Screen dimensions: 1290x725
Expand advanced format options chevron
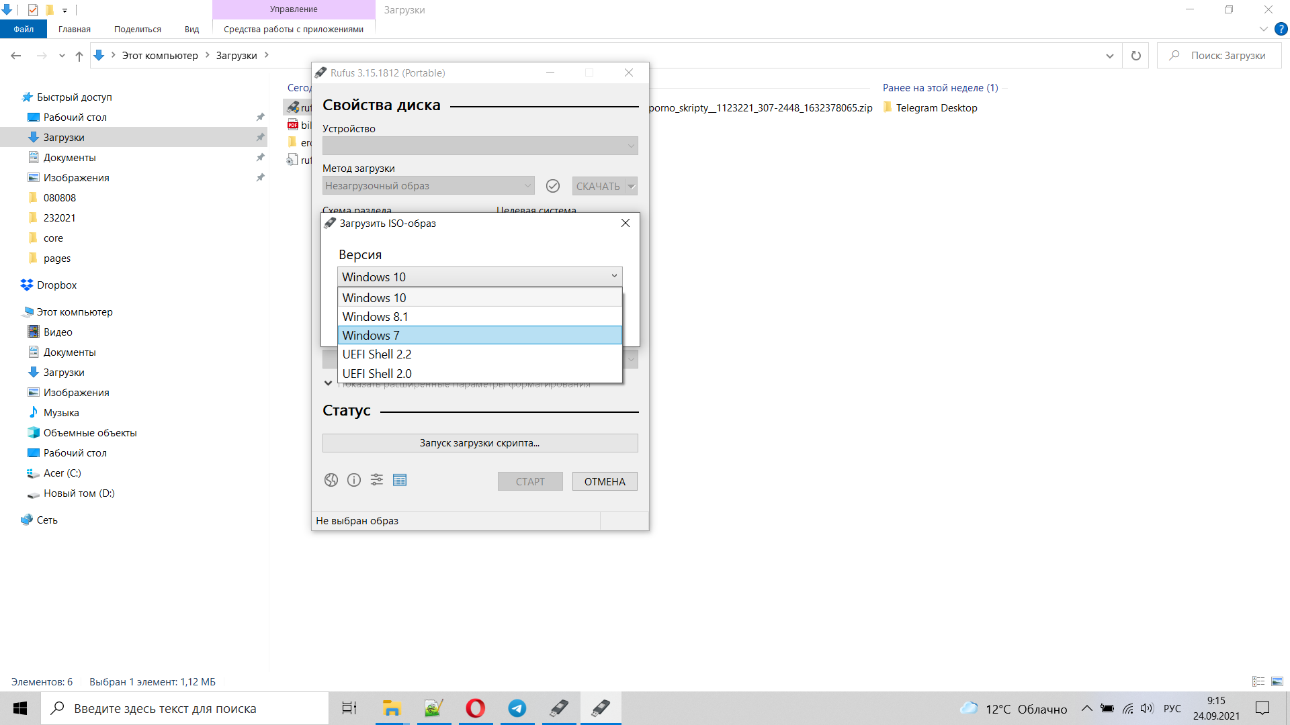pos(328,383)
